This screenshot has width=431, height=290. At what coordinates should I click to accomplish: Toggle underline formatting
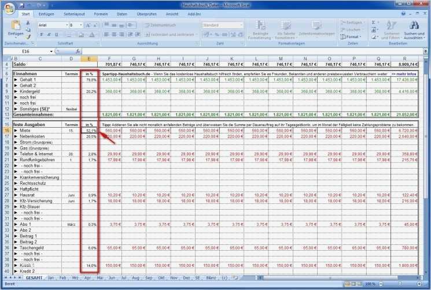coord(57,35)
